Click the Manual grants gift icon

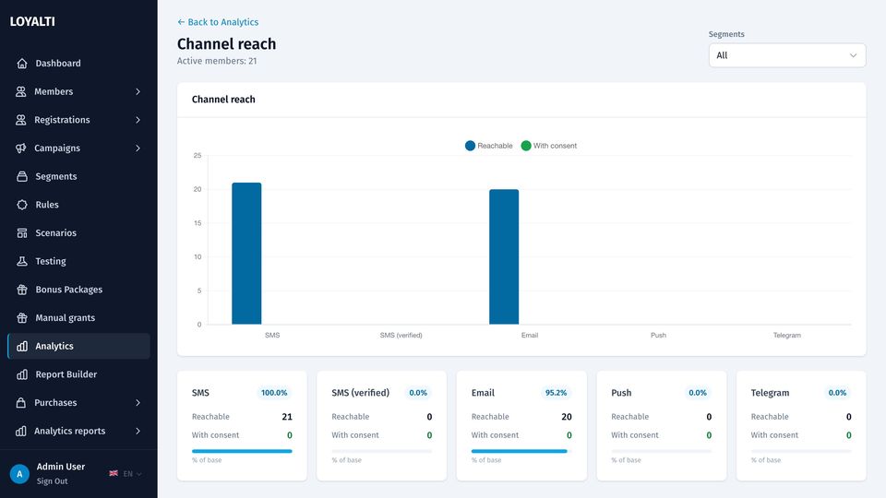point(22,317)
